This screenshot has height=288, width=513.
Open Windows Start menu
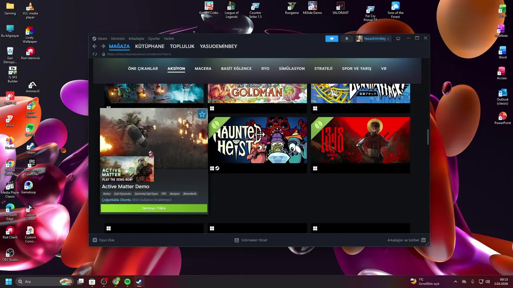(8, 282)
